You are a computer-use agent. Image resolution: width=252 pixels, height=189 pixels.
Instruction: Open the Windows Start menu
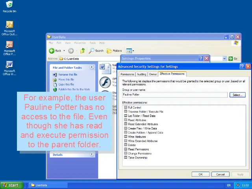point(11,185)
